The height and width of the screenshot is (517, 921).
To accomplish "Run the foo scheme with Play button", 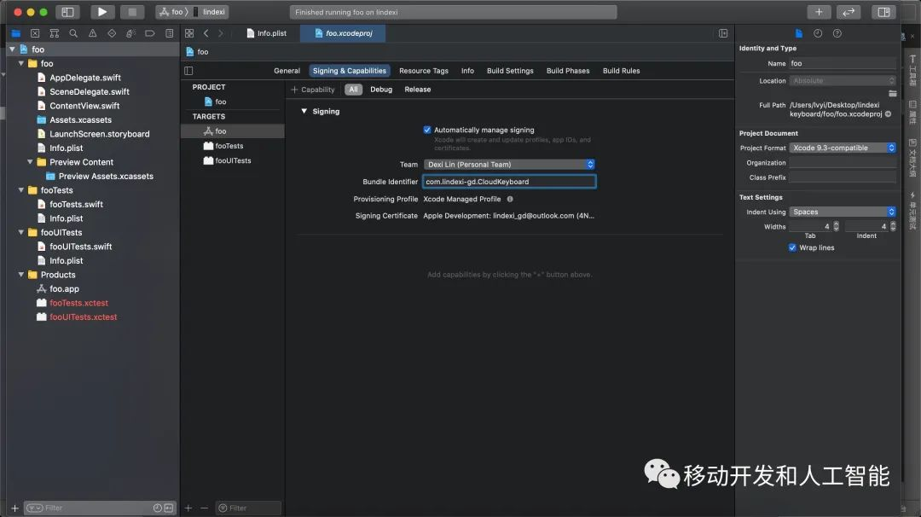I will [102, 12].
